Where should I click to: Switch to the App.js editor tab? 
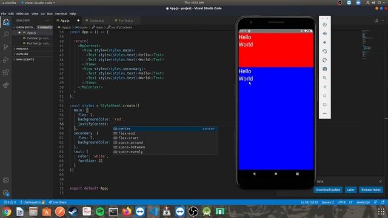coord(68,21)
